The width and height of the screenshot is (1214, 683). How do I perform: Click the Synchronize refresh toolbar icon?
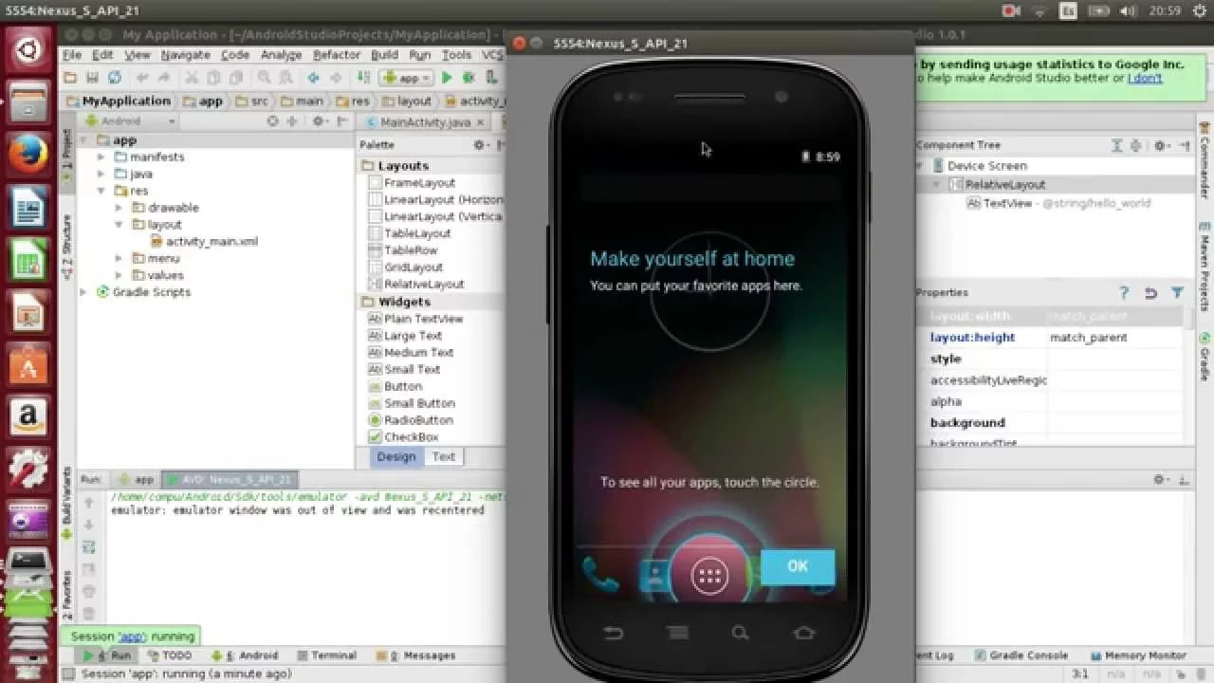(x=115, y=78)
